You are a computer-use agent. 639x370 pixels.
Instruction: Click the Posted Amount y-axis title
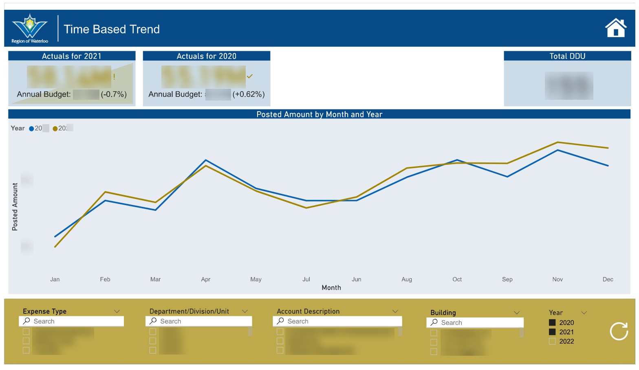point(15,207)
